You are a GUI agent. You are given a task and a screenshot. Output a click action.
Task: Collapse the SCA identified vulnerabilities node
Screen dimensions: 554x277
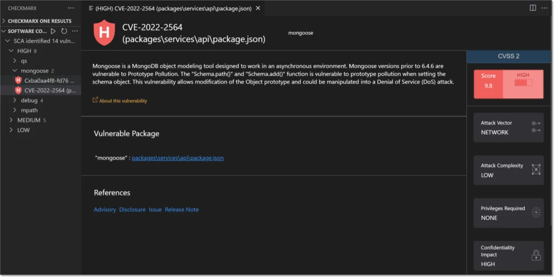point(8,41)
